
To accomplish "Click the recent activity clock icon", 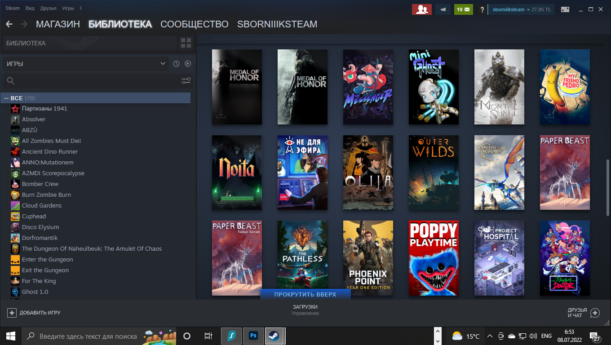I will coord(176,64).
